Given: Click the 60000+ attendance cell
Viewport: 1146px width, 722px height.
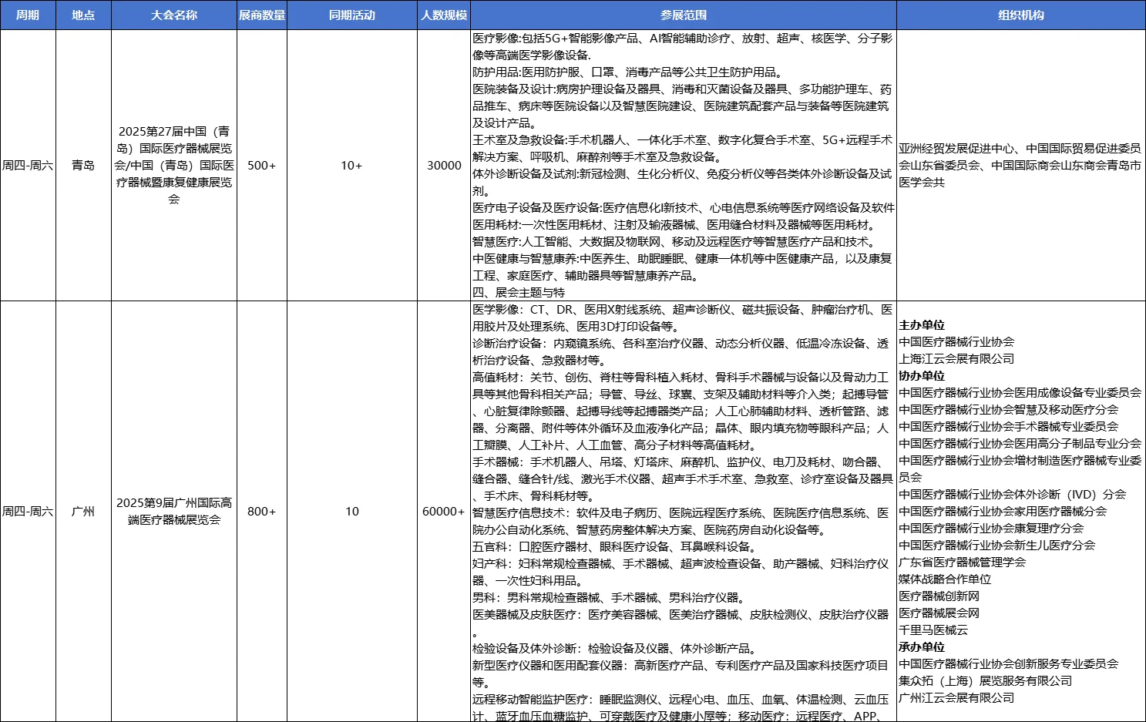Looking at the screenshot, I should coord(444,512).
